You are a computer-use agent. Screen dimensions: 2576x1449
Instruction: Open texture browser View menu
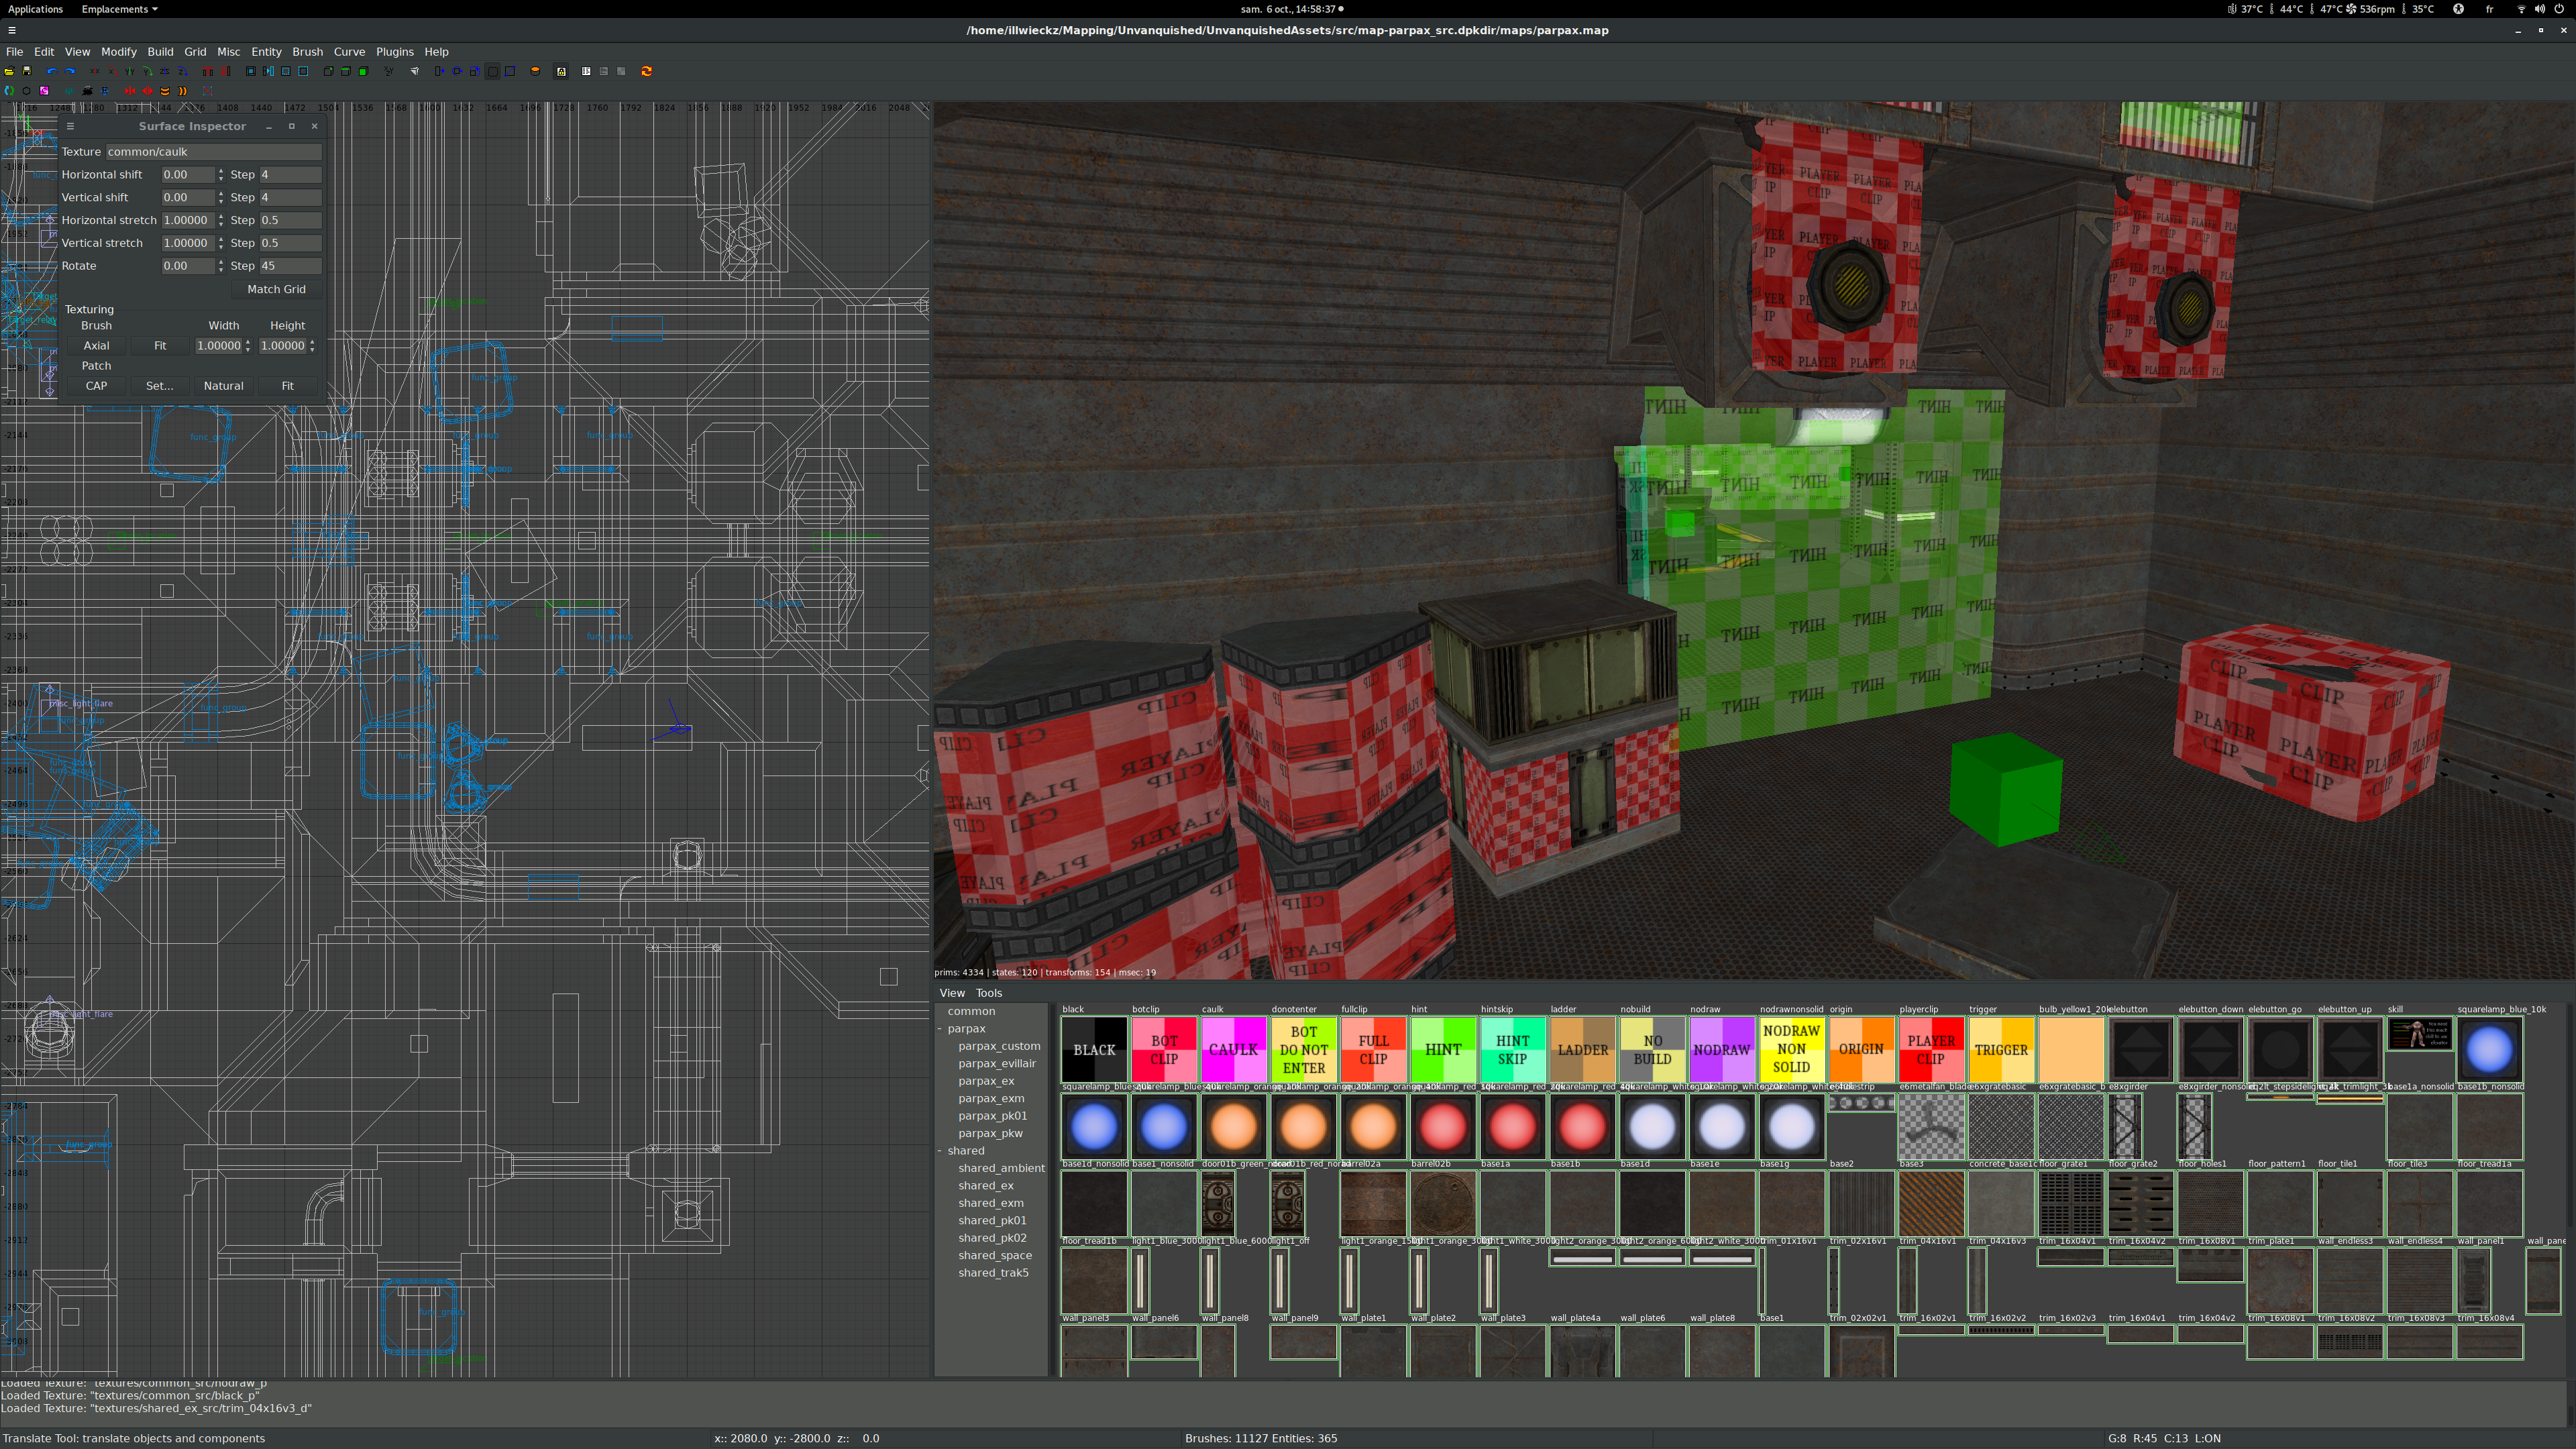(951, 993)
